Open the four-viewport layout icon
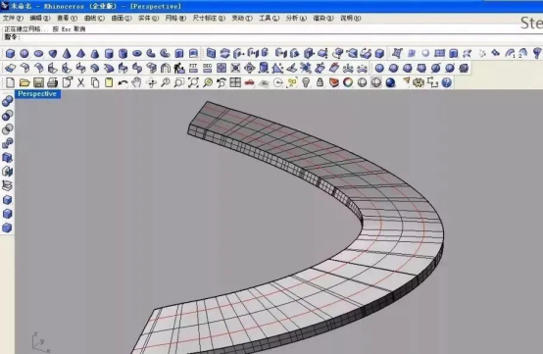 click(x=235, y=82)
